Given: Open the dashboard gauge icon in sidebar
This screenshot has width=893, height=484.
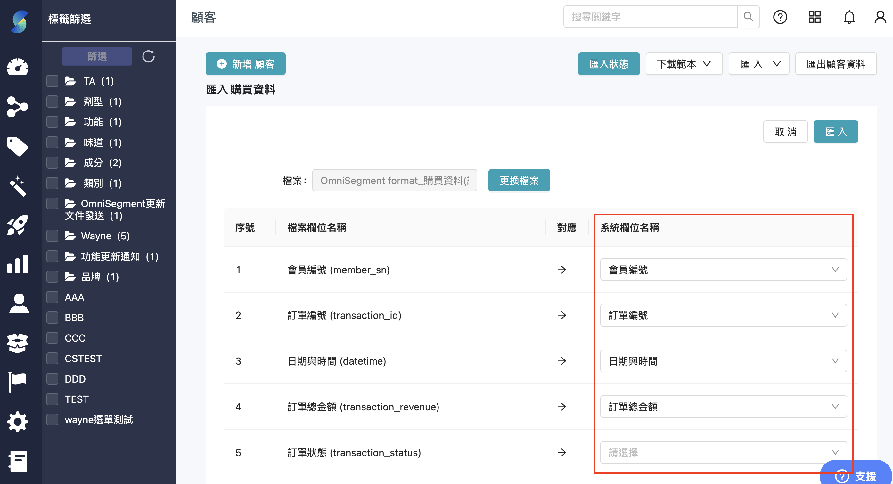Looking at the screenshot, I should point(18,67).
